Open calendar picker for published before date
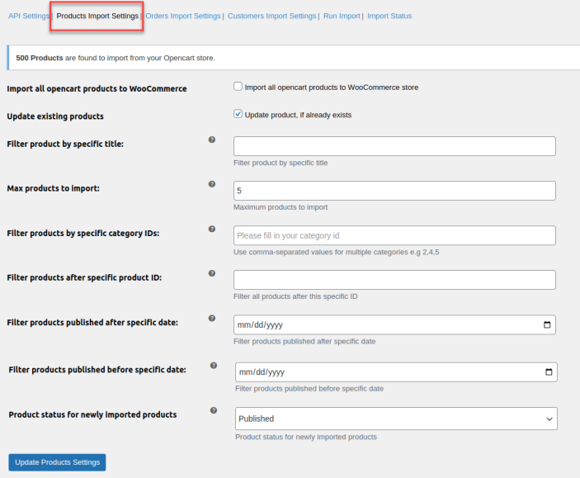The width and height of the screenshot is (580, 478). tap(549, 372)
